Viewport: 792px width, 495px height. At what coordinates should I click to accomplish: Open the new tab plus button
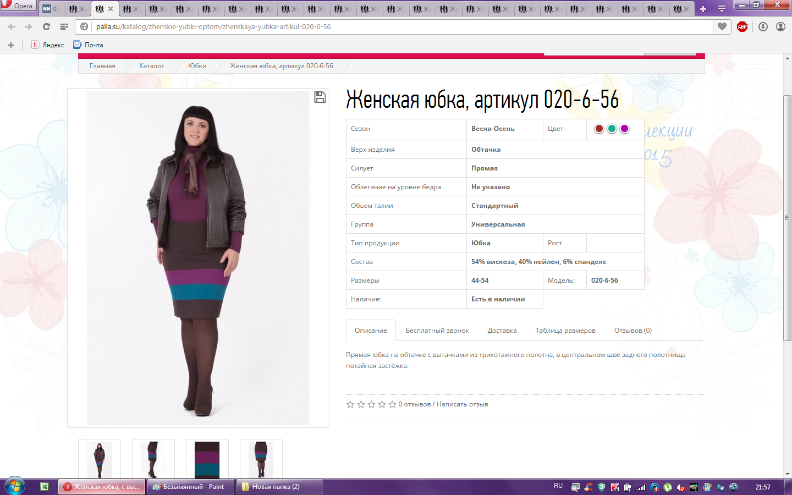pyautogui.click(x=703, y=9)
